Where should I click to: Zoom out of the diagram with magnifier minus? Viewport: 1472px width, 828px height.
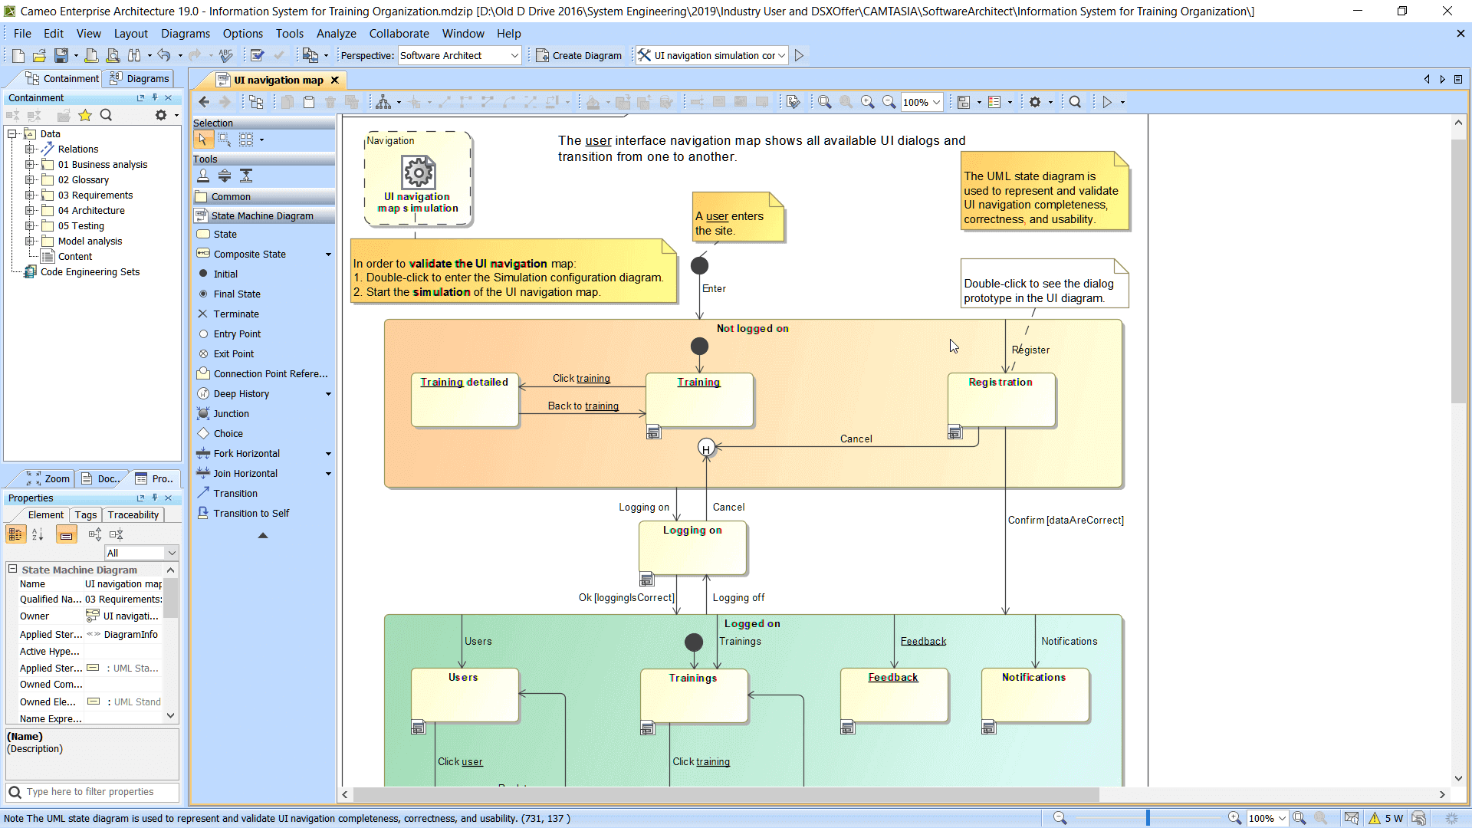[x=889, y=102]
